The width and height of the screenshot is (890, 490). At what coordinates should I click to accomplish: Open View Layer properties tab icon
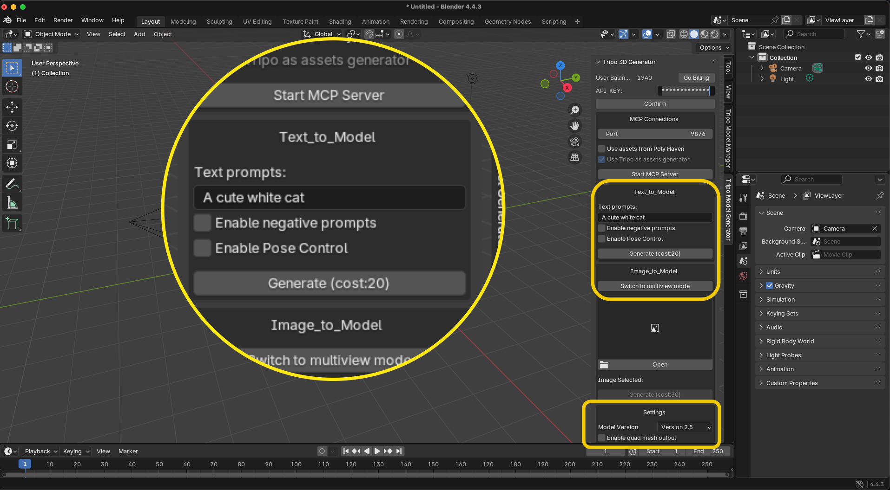(x=744, y=246)
